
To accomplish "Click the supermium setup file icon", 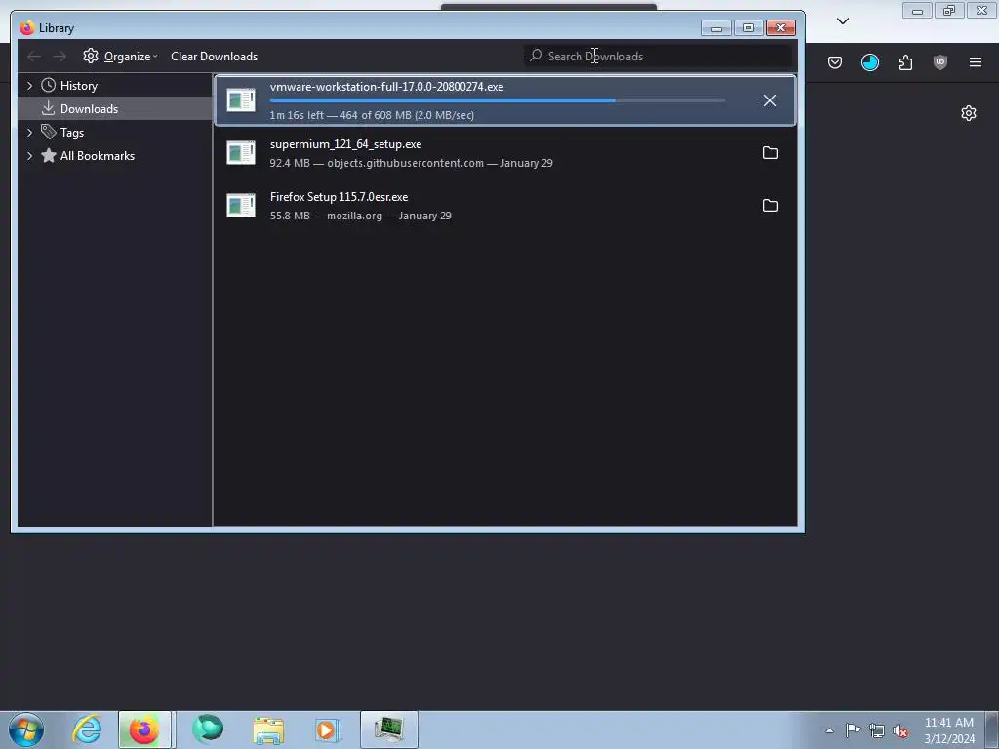I will pyautogui.click(x=241, y=153).
